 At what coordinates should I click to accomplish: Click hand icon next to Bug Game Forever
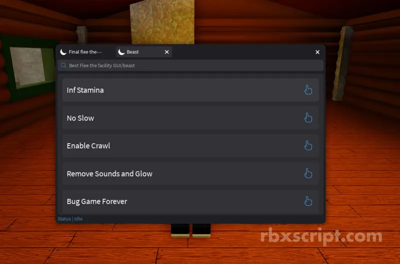pos(308,201)
